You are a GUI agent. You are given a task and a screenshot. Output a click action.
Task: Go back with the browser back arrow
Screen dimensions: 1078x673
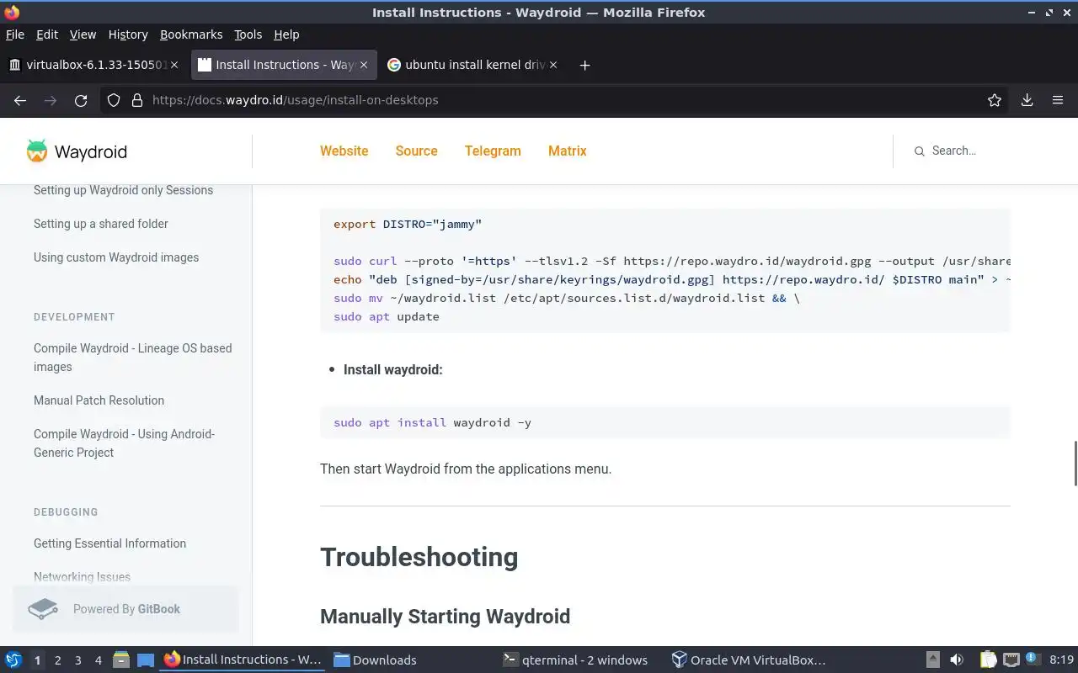point(20,100)
